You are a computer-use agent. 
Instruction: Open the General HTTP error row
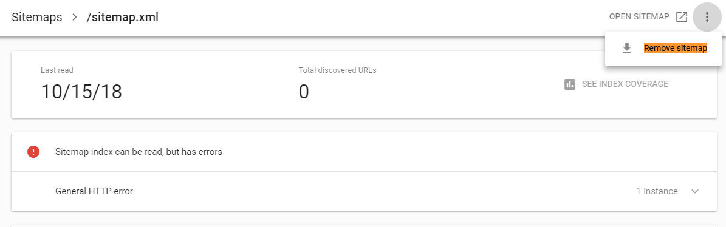364,191
